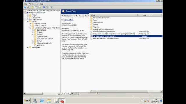Collapse the Administrative Templates node
The height and width of the screenshot is (104, 186).
(30, 28)
